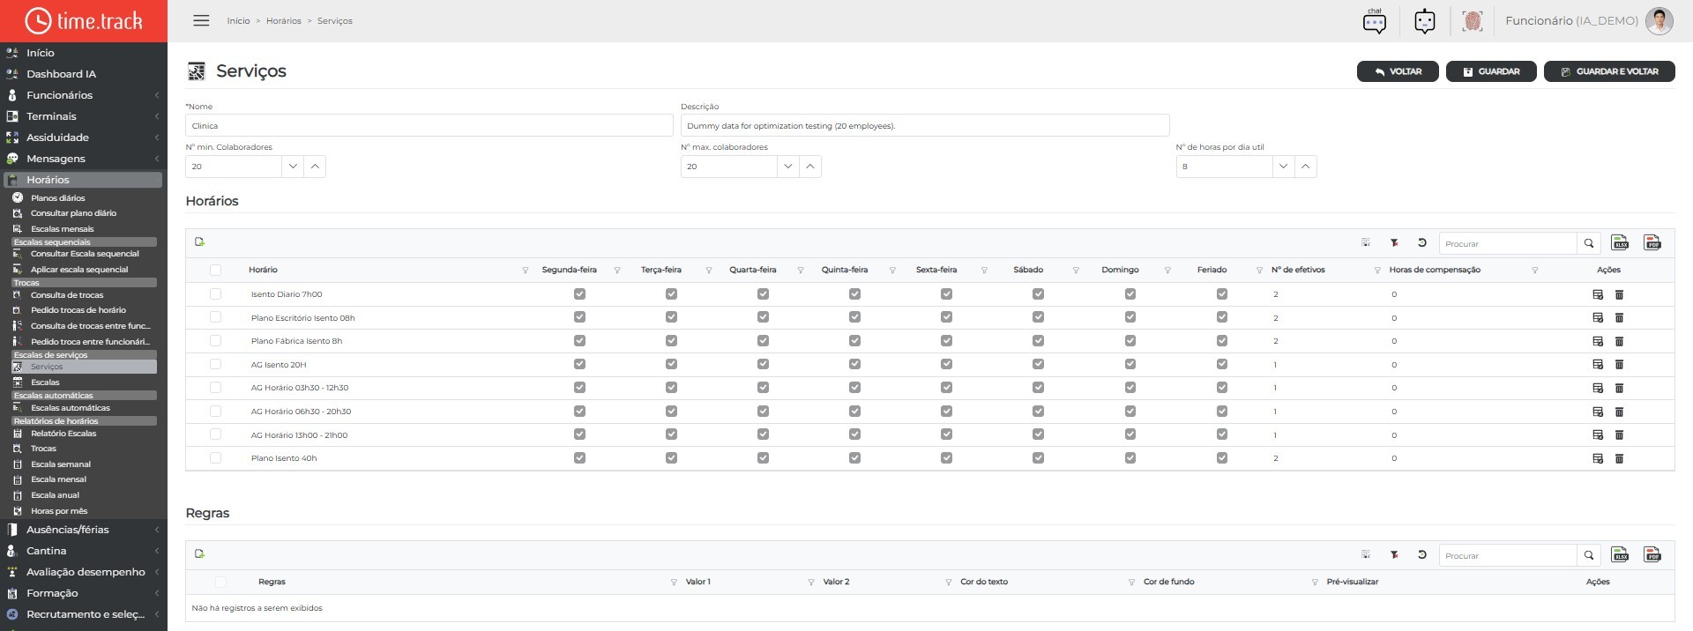This screenshot has width=1693, height=631.
Task: Click the Descrição input field
Action: tap(925, 125)
